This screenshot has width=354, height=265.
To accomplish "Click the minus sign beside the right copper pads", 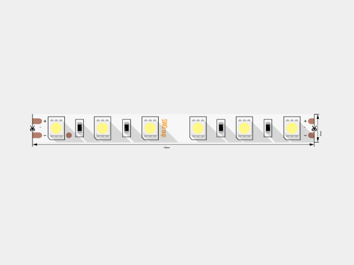I will point(305,135).
